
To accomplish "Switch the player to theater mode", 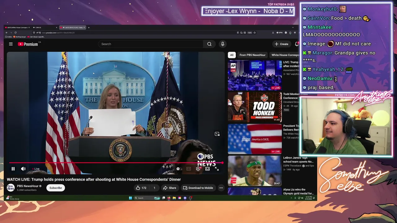I will [x=207, y=169].
